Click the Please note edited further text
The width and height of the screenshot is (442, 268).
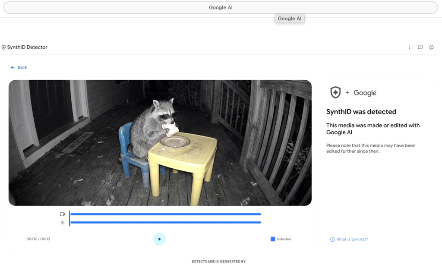371,148
